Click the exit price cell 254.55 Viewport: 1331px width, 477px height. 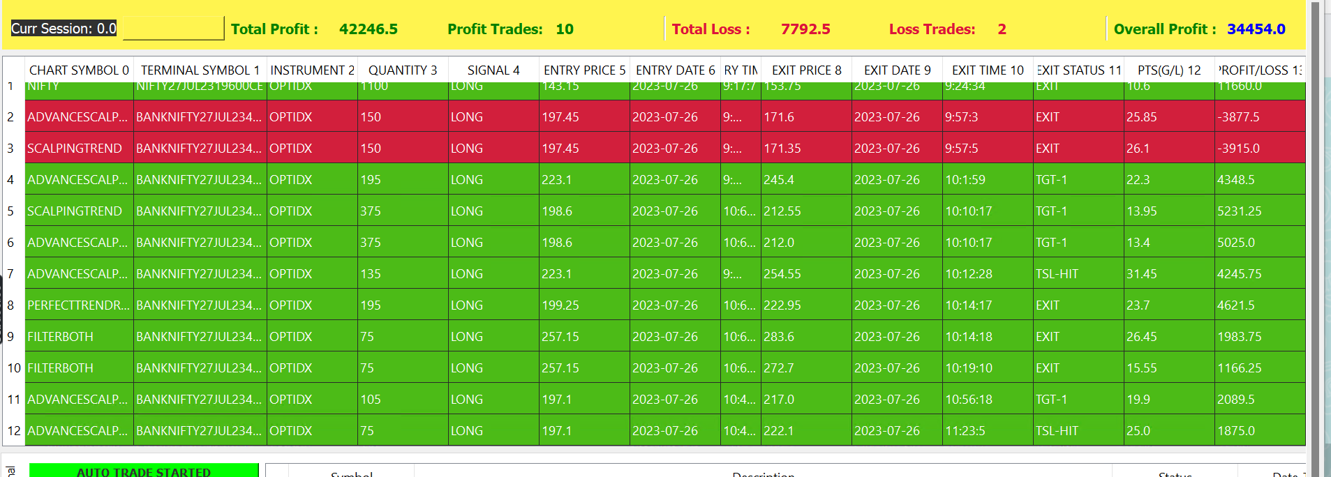(x=806, y=273)
